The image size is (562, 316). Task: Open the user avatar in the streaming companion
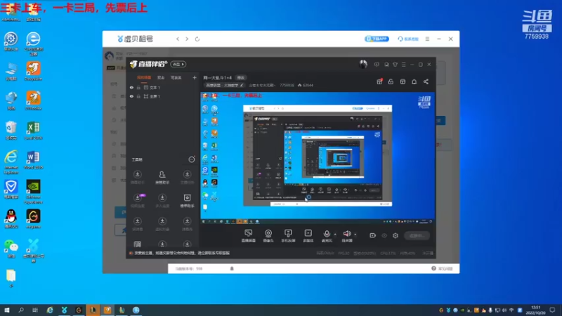coord(363,64)
